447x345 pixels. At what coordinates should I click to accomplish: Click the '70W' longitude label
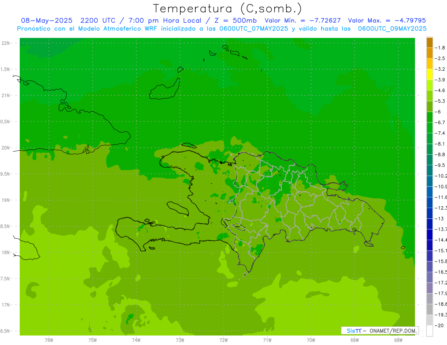click(311, 340)
